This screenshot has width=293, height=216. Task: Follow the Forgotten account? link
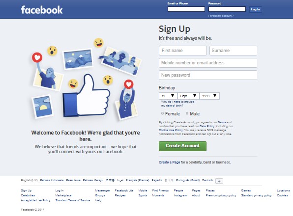[x=221, y=16]
